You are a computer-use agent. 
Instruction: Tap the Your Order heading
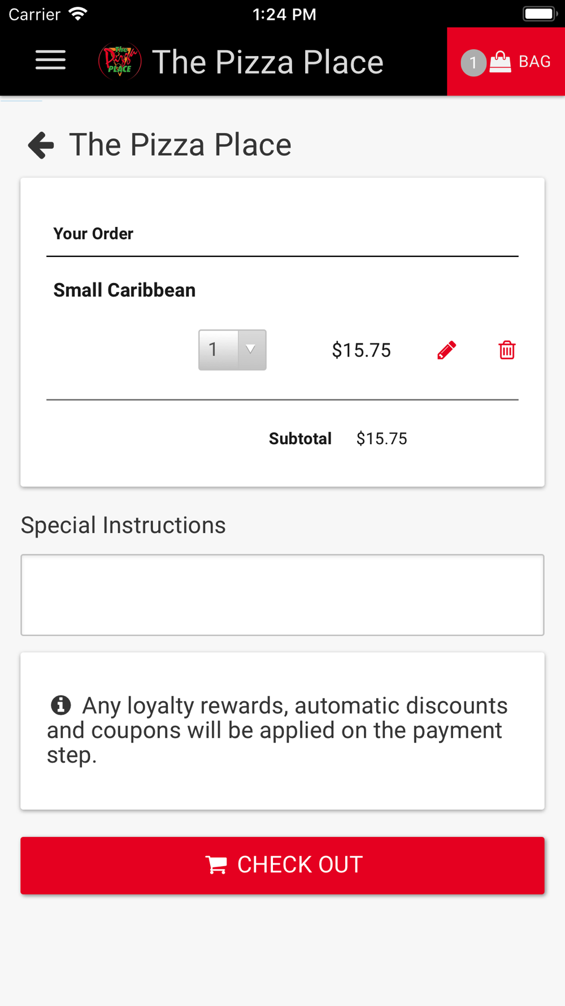click(x=93, y=234)
